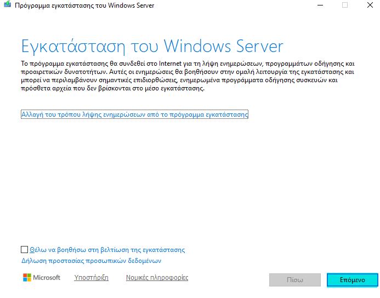Click the Microsoft logo
Image resolution: width=380 pixels, height=298 pixels.
[42, 277]
